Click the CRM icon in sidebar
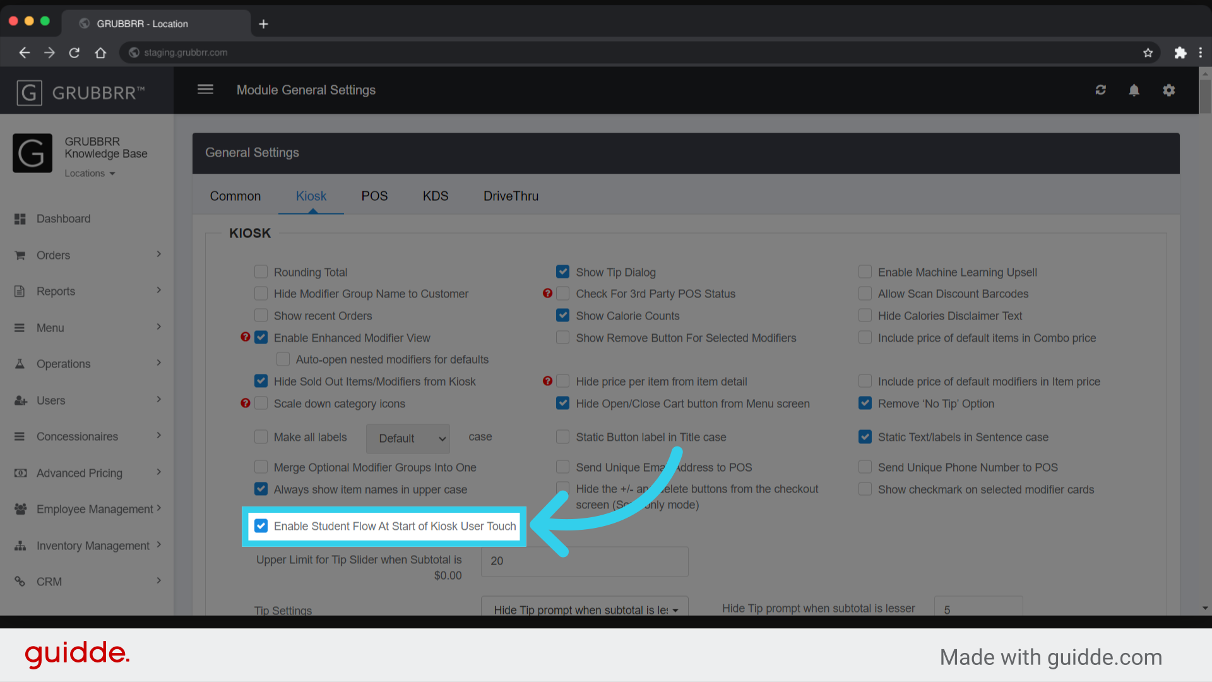This screenshot has height=682, width=1212. point(20,582)
